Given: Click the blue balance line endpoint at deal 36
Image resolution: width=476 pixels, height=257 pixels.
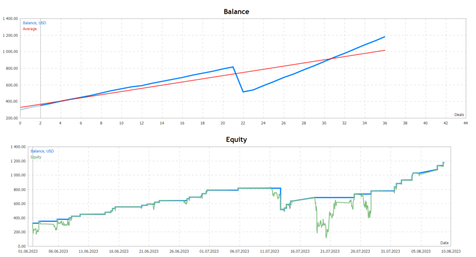Looking at the screenshot, I should click(x=384, y=37).
